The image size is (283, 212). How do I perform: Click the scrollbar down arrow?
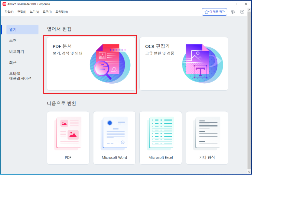[249, 172]
